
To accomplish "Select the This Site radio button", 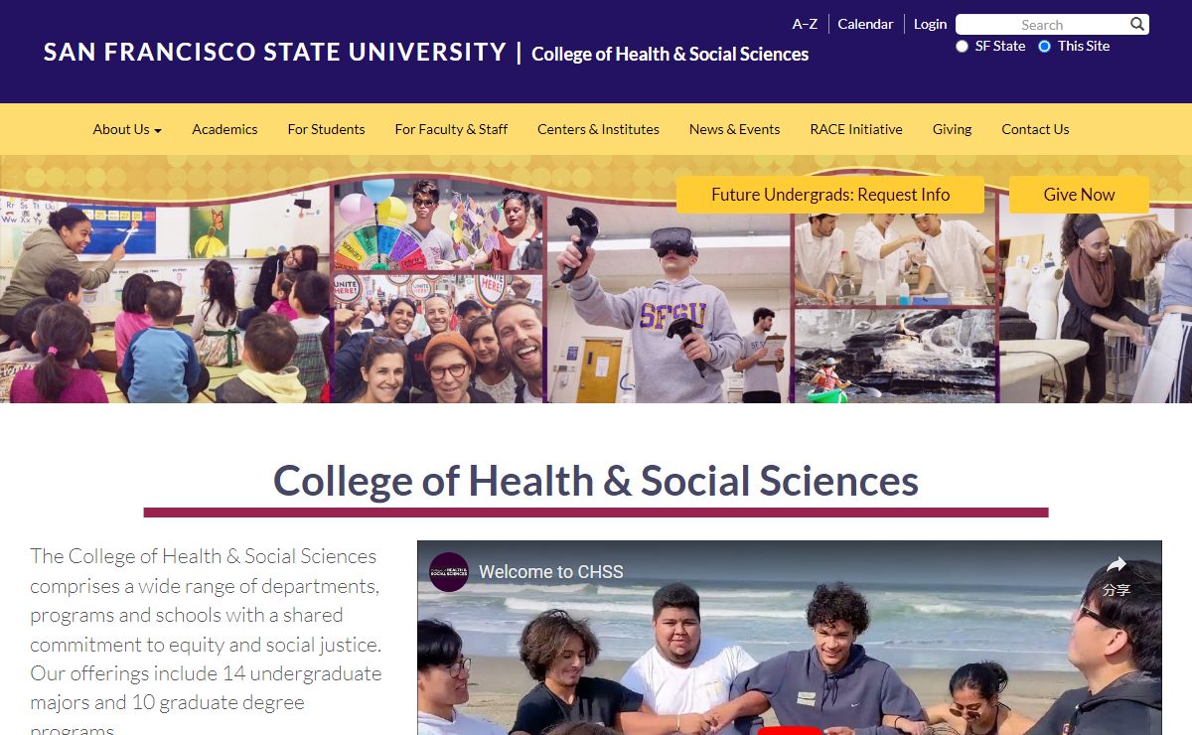I will (x=1044, y=46).
